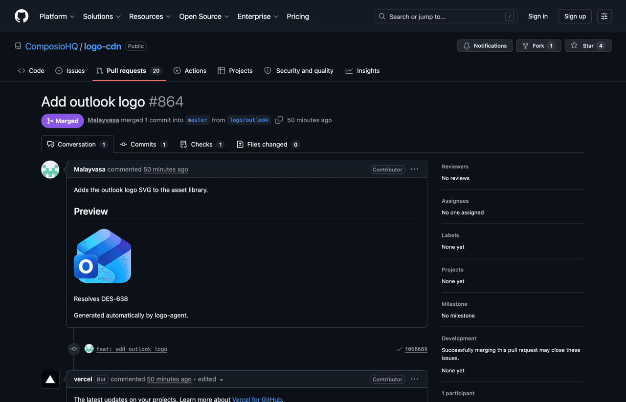Screen dimensions: 626x402
Task: Click the Public visibility label
Action: click(136, 46)
